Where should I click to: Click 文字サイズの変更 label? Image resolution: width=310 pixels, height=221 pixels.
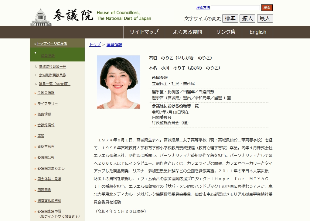click(203, 18)
